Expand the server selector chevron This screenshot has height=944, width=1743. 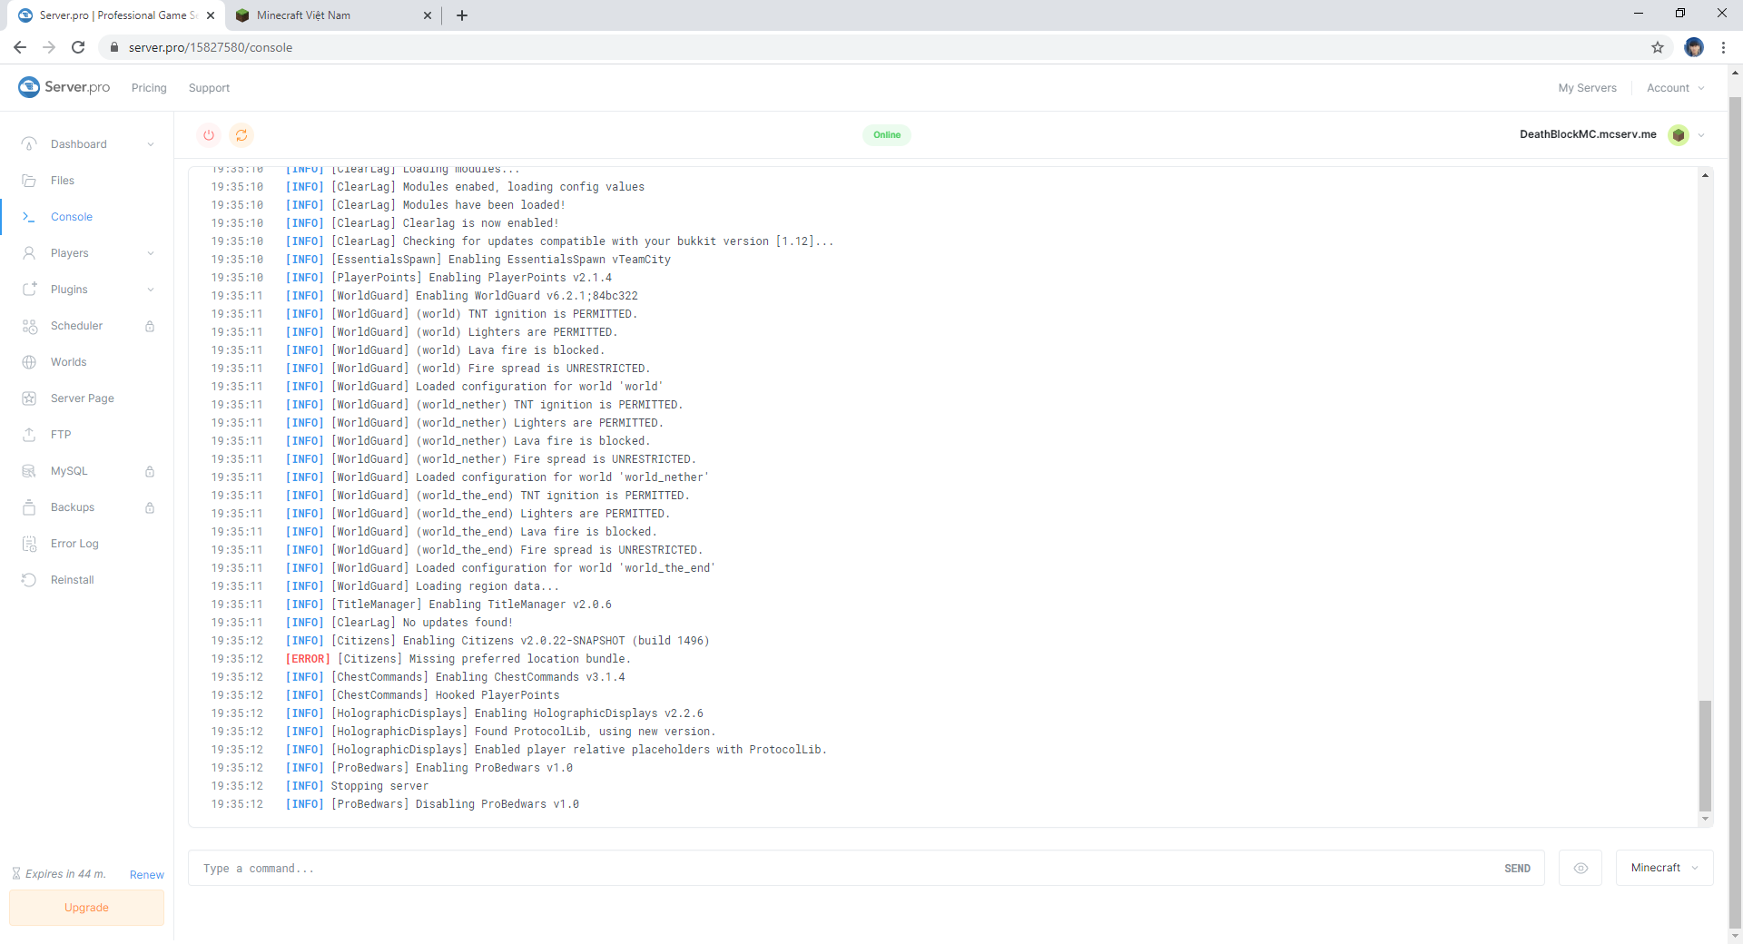tap(1701, 135)
